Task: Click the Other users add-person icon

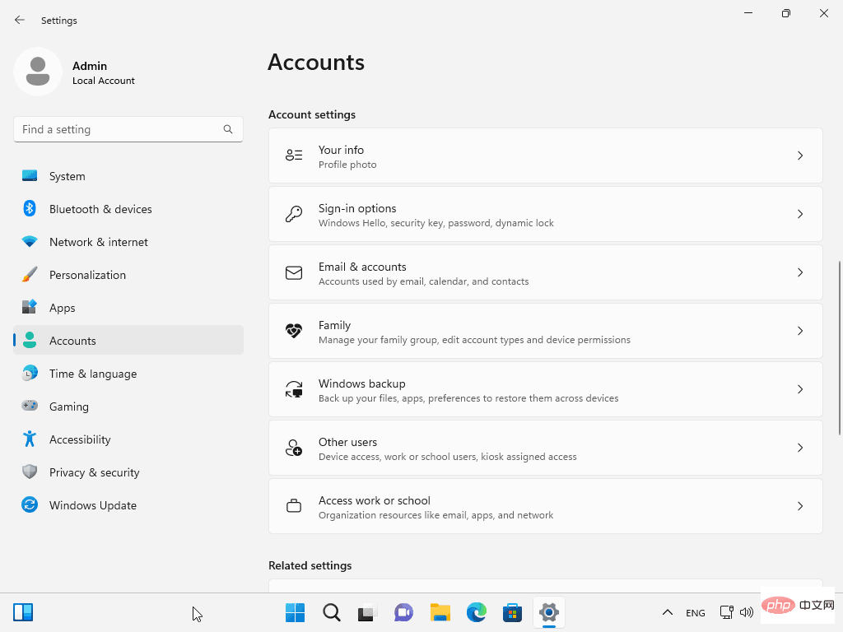Action: click(294, 448)
